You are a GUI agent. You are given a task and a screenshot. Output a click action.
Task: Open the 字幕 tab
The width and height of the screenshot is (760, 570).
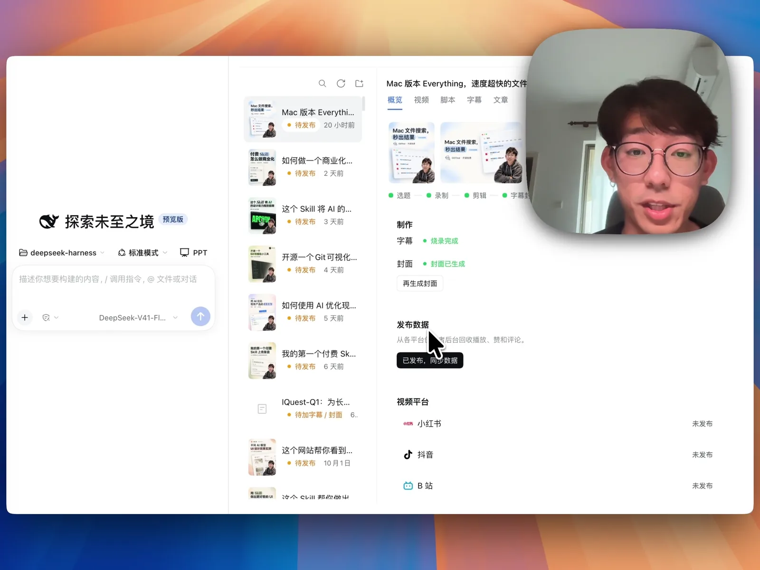474,100
